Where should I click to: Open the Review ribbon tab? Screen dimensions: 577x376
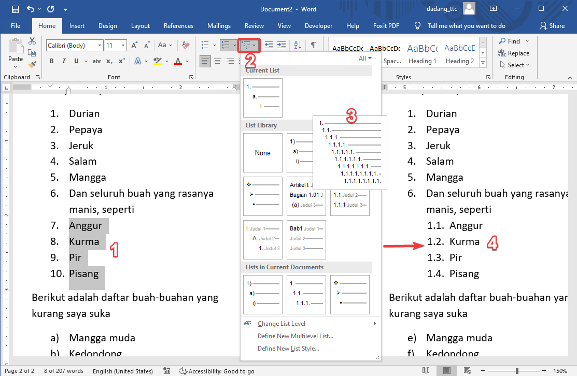[x=254, y=25]
